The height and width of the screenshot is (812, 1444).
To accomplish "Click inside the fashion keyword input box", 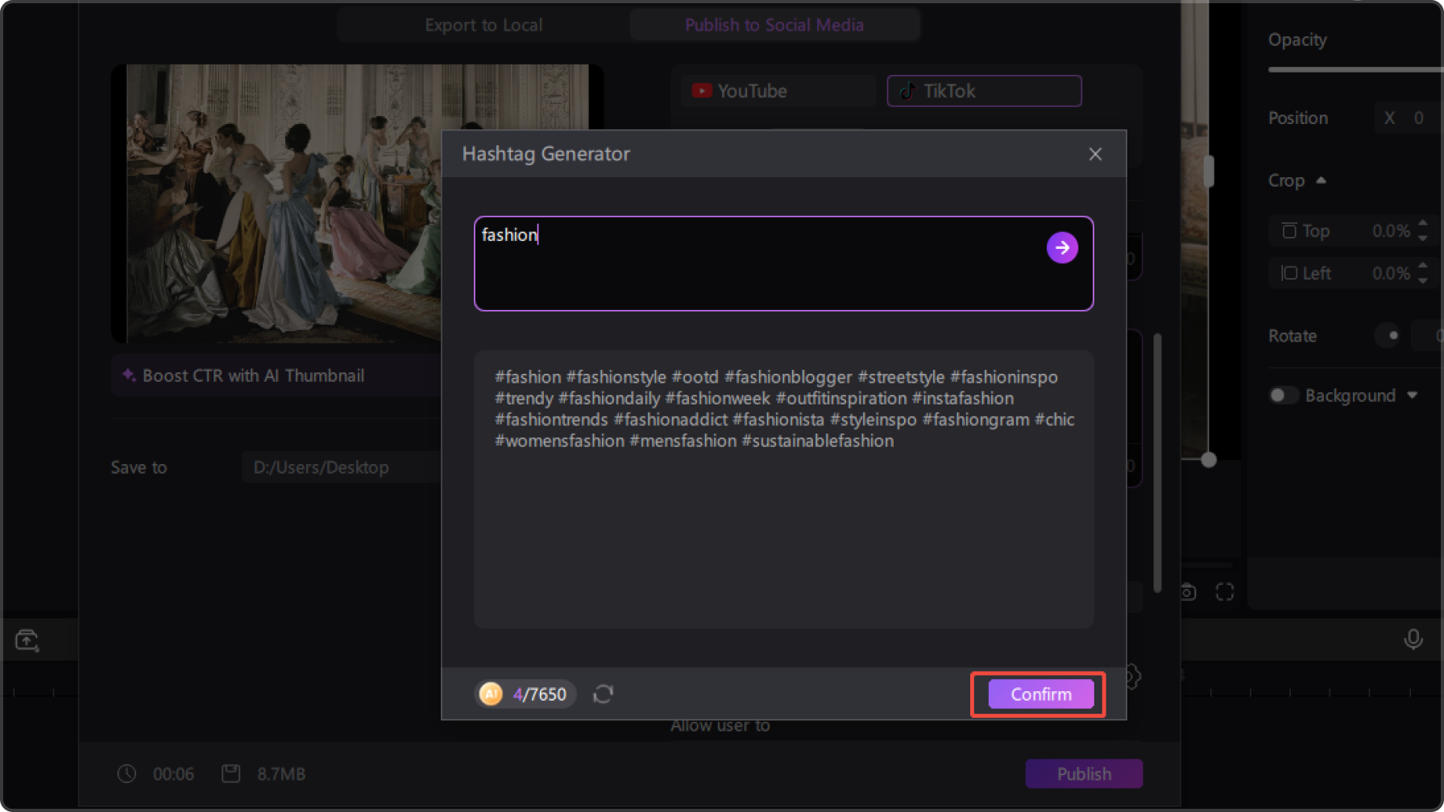I will [x=783, y=263].
